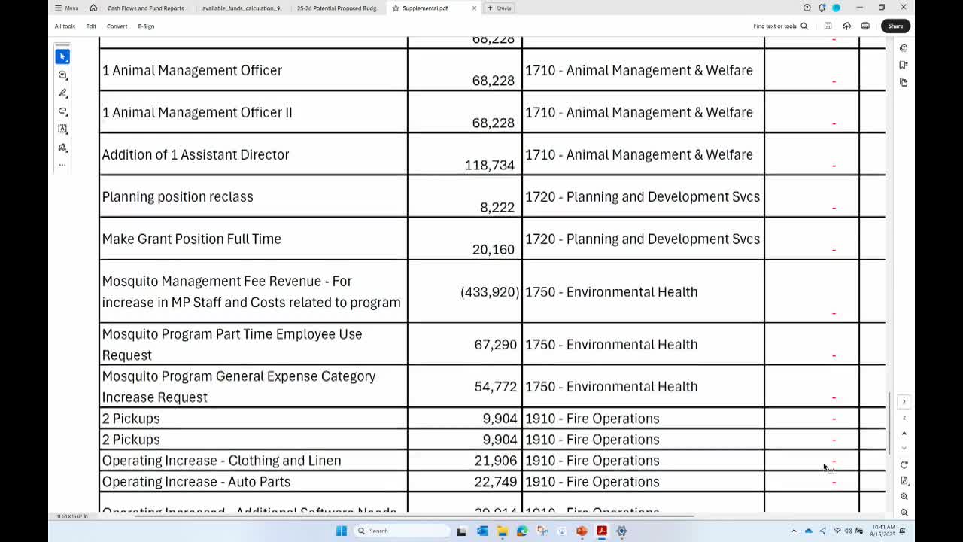
Task: Switch to 25-26 Potential Proposed Budget tab
Action: click(336, 8)
